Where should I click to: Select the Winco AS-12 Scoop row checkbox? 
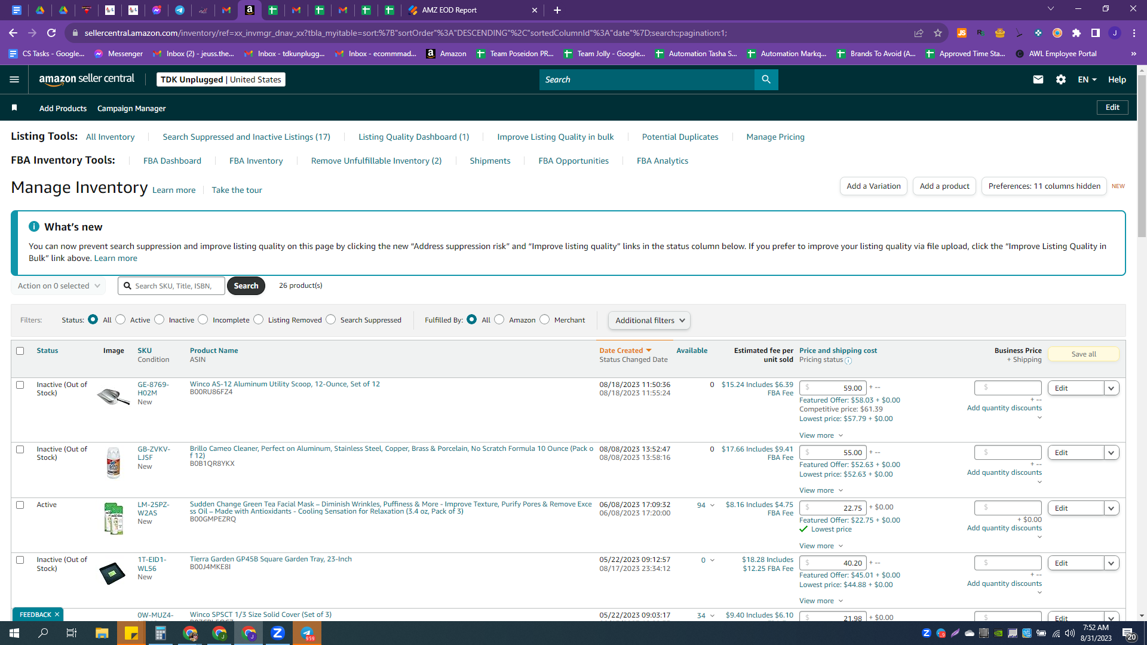coord(20,385)
